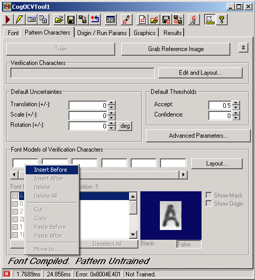This screenshot has width=255, height=280.
Task: Choose Delete All from context menu
Action: pyautogui.click(x=52, y=196)
